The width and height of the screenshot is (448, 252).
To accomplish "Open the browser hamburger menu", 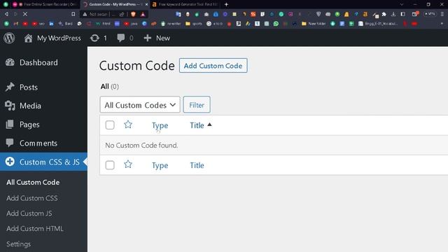I will (442, 14).
